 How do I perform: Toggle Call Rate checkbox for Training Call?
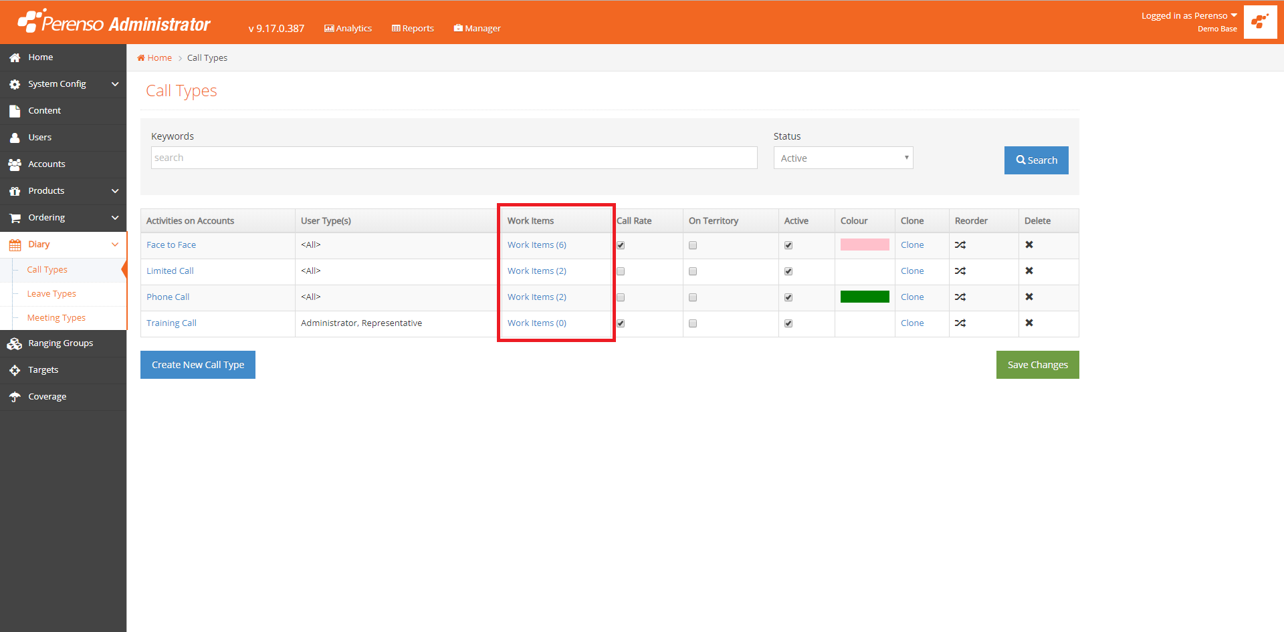click(621, 324)
